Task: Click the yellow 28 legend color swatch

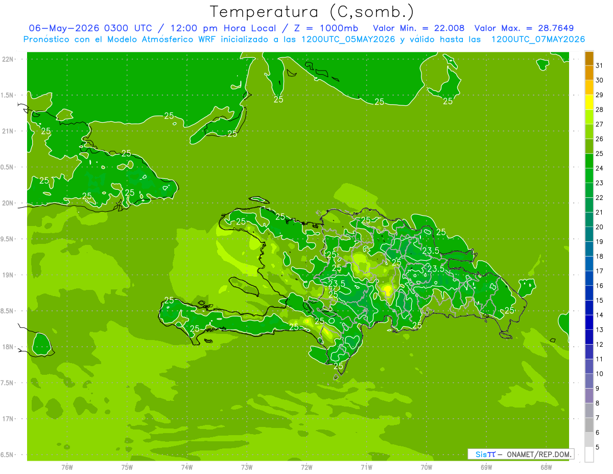Action: pos(589,103)
